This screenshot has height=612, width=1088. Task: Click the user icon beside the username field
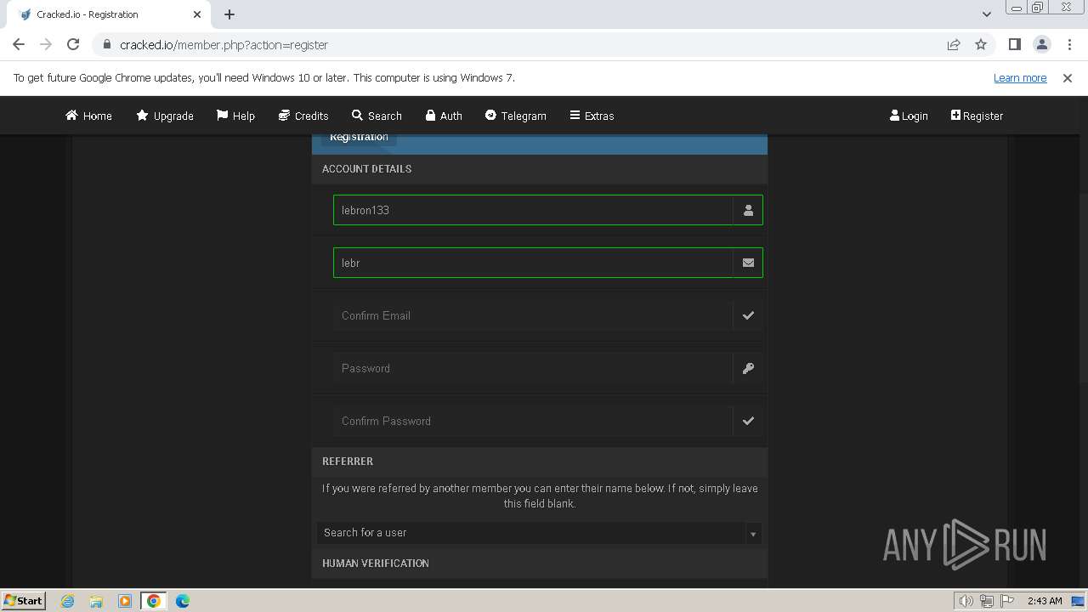point(748,210)
